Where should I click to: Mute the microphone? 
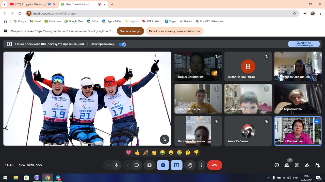tap(116, 165)
